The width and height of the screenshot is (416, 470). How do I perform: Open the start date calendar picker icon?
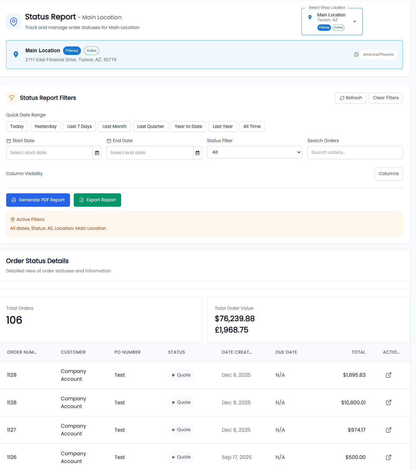click(x=97, y=153)
